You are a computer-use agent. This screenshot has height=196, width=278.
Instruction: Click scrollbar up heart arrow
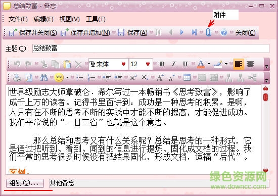(265, 88)
